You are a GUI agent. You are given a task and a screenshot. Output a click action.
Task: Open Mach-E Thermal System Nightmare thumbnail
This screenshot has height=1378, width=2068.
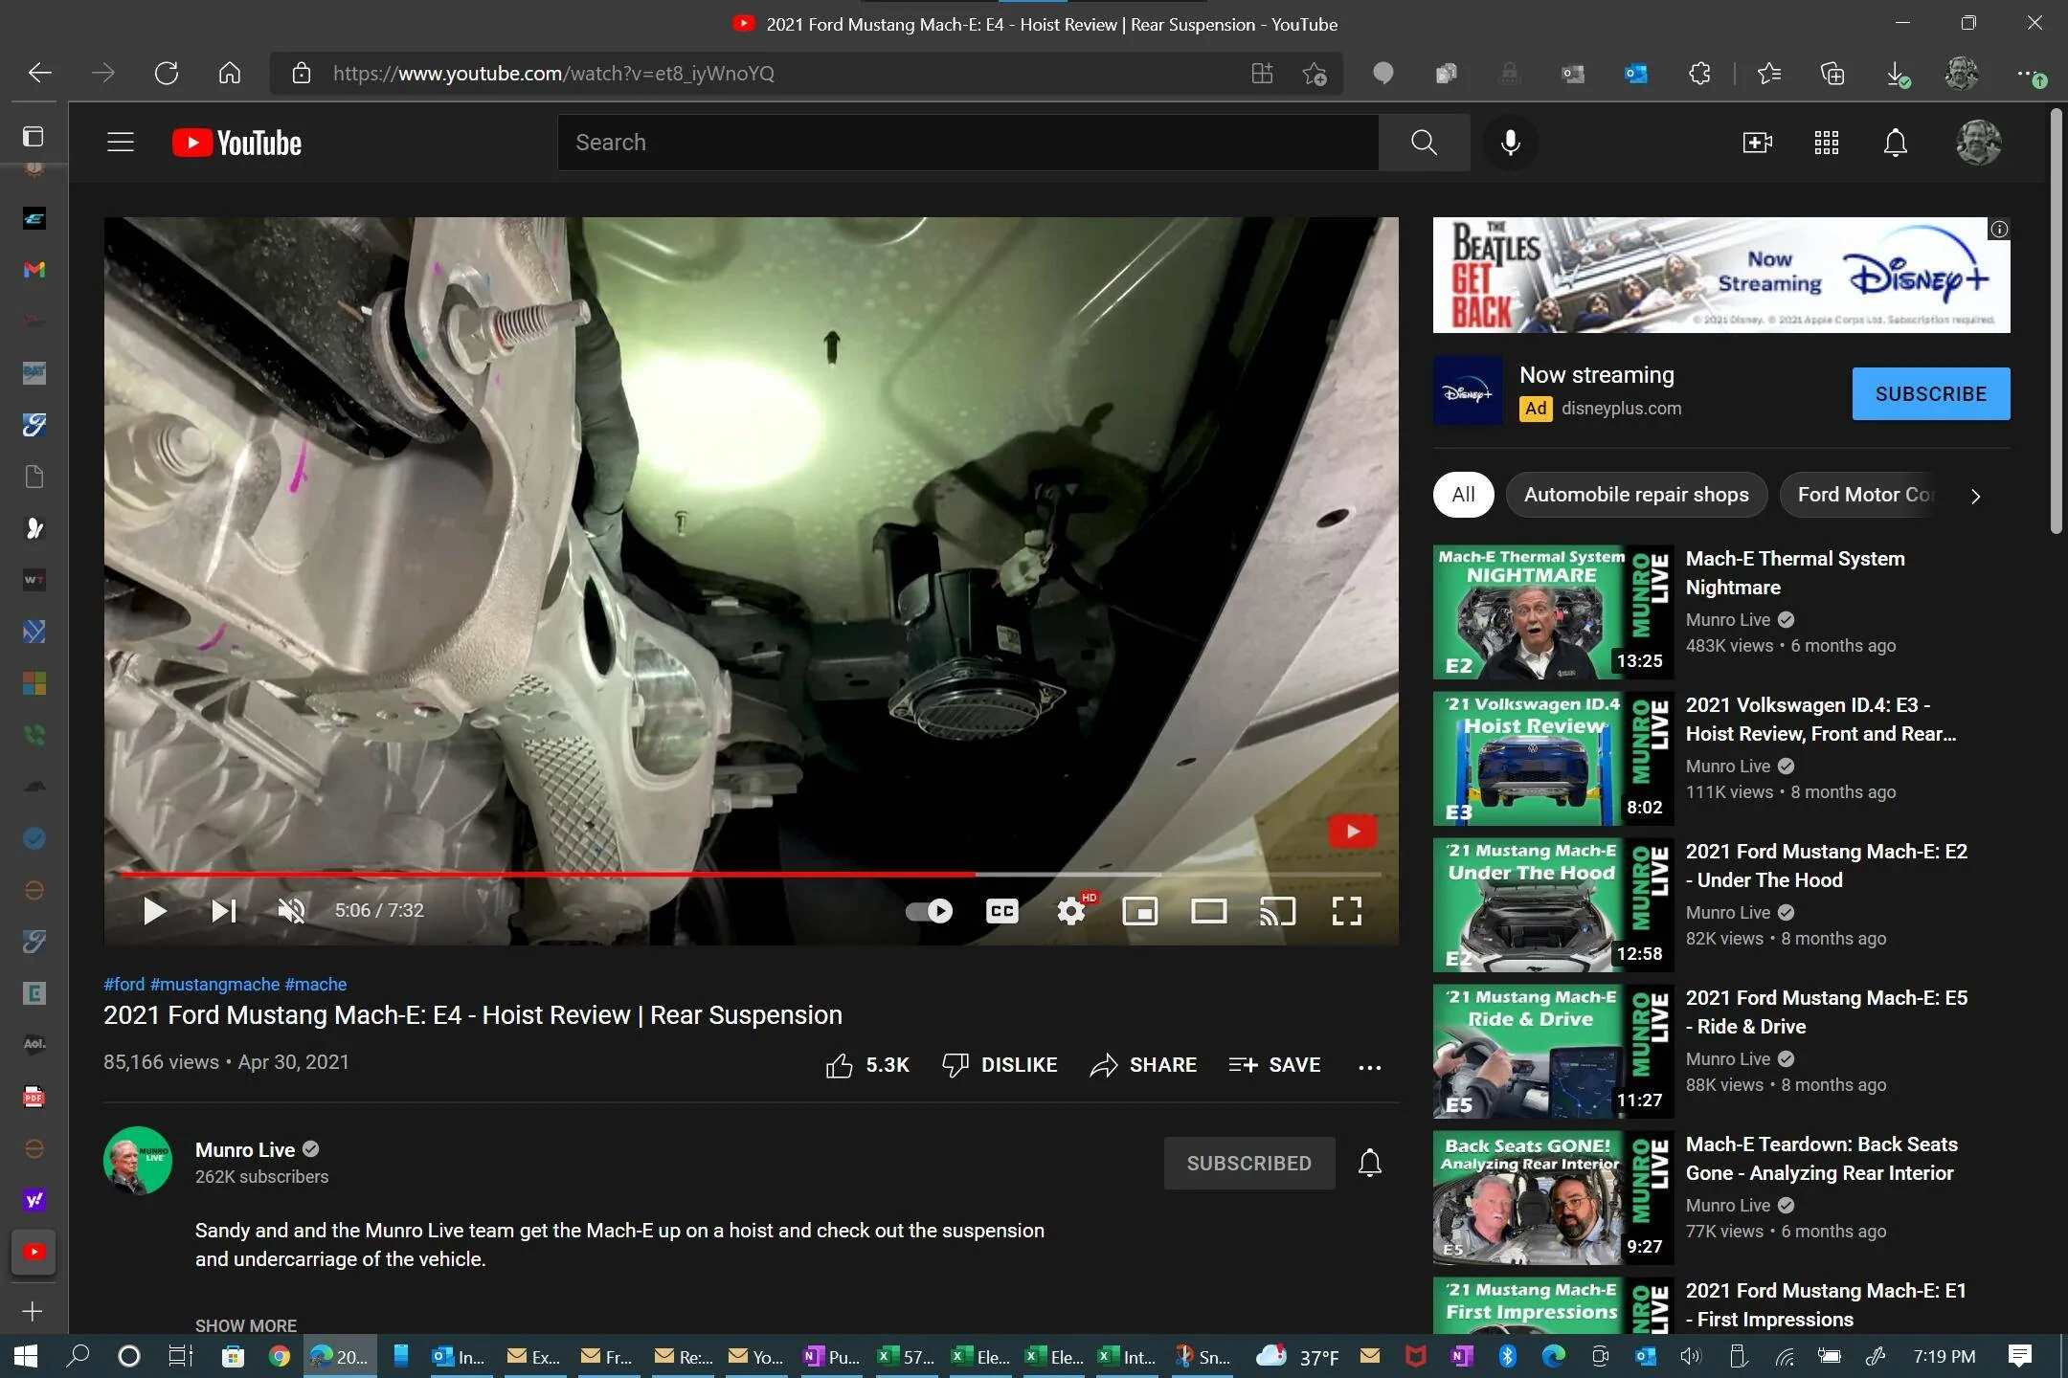pos(1553,611)
